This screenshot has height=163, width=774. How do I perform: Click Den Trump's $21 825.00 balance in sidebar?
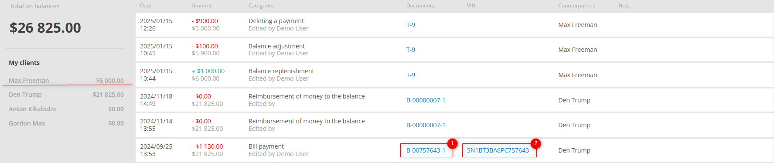coord(108,95)
